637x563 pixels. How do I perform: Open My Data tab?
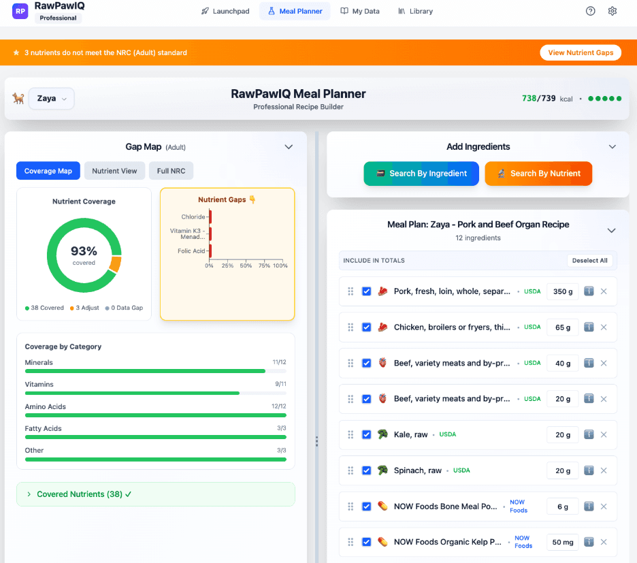click(360, 11)
